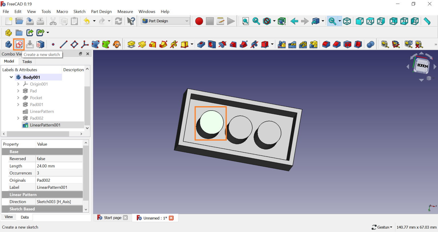Click the Create a new sketch icon
Screen dimensions: 438x232
(19, 44)
